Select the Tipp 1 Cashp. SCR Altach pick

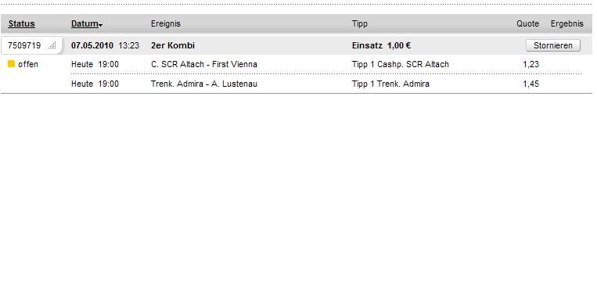click(400, 64)
